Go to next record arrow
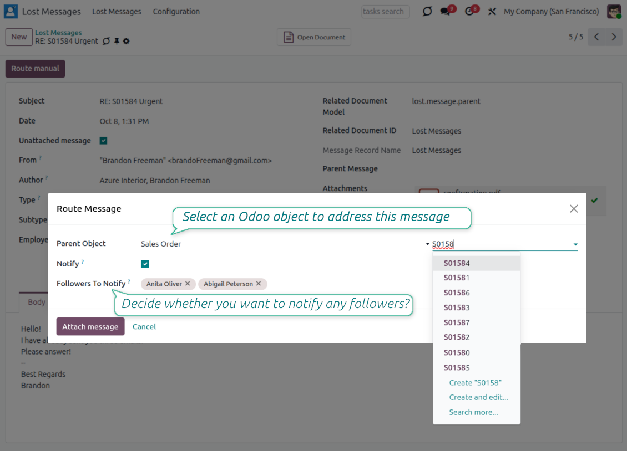 pyautogui.click(x=614, y=37)
